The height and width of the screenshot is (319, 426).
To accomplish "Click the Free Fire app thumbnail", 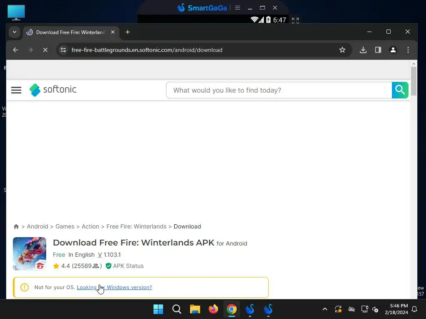I will 30,254.
